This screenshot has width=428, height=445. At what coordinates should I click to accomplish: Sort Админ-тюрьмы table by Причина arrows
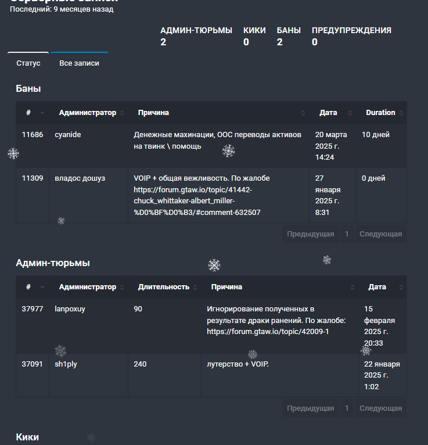(353, 287)
